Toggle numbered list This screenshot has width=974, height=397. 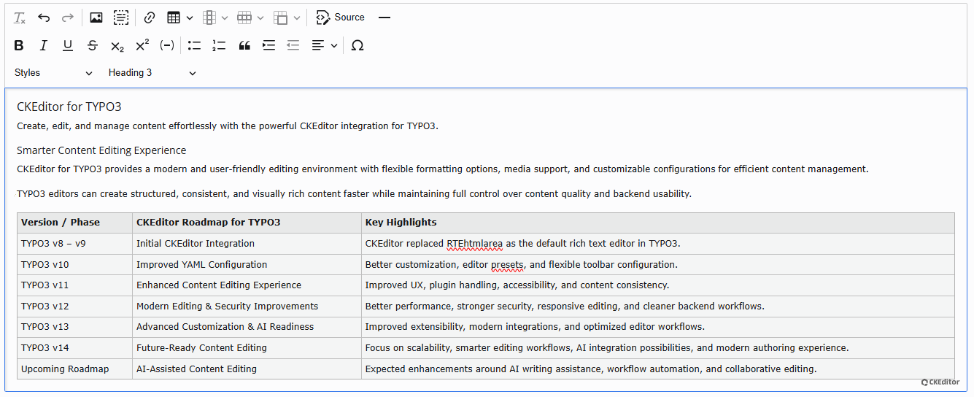[x=219, y=45]
